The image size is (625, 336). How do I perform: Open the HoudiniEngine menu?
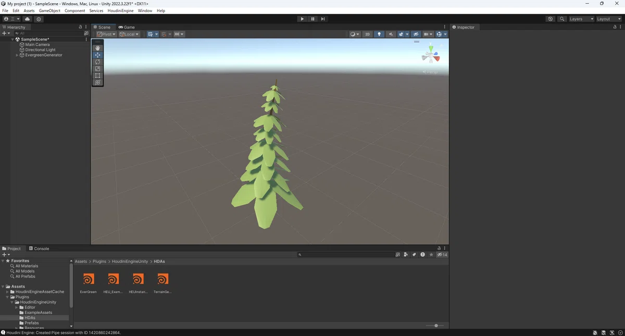[x=120, y=10]
